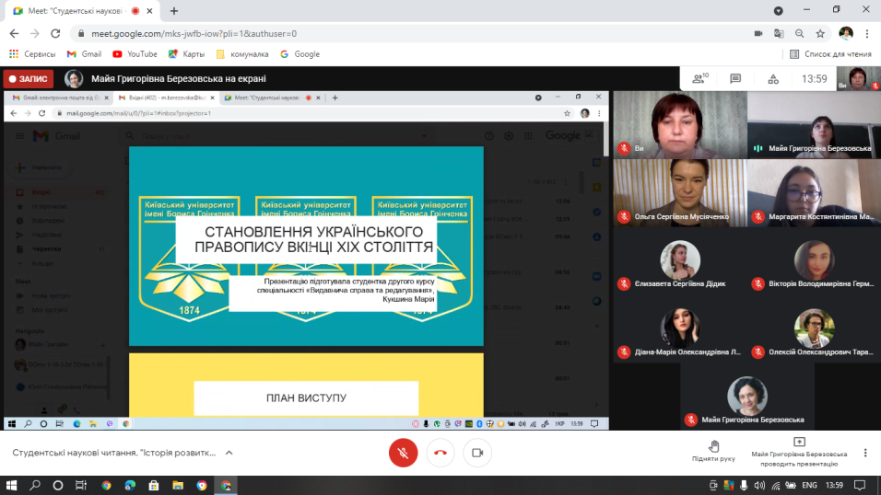The width and height of the screenshot is (881, 495).
Task: Open the Список для читання reading list
Action: 830,54
